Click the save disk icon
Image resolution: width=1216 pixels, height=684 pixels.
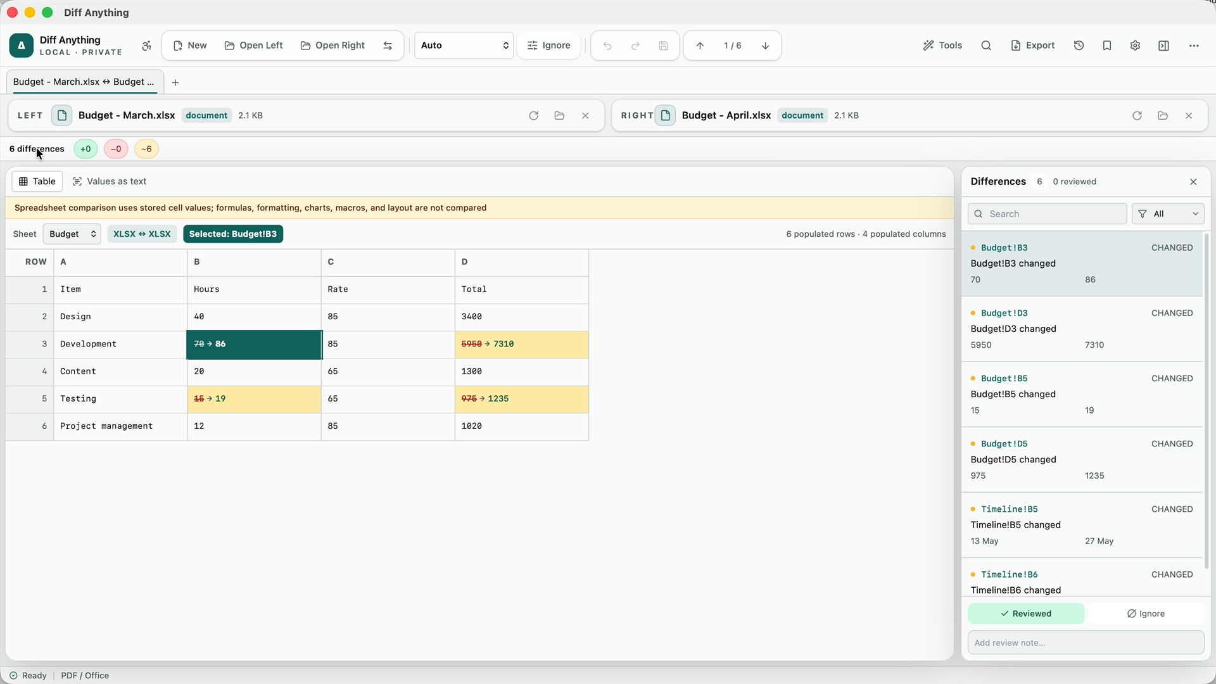coord(663,46)
